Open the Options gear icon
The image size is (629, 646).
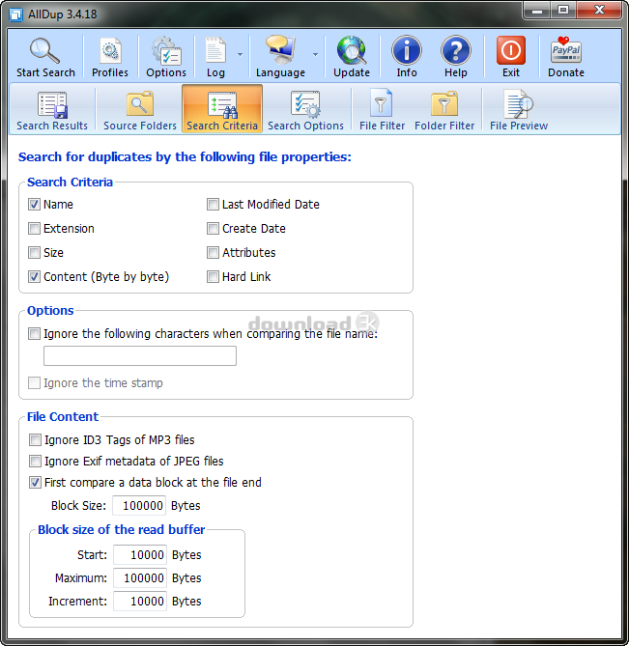[x=166, y=50]
